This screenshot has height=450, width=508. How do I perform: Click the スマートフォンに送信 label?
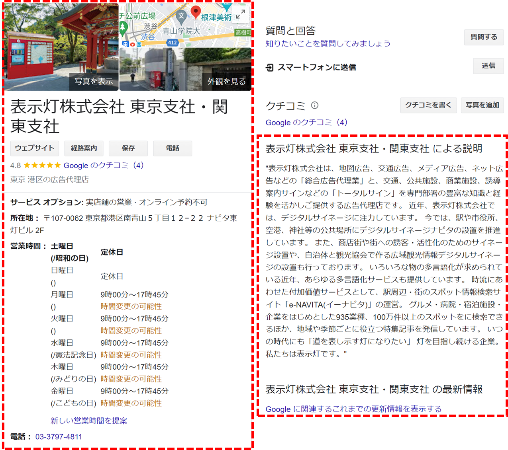point(317,67)
